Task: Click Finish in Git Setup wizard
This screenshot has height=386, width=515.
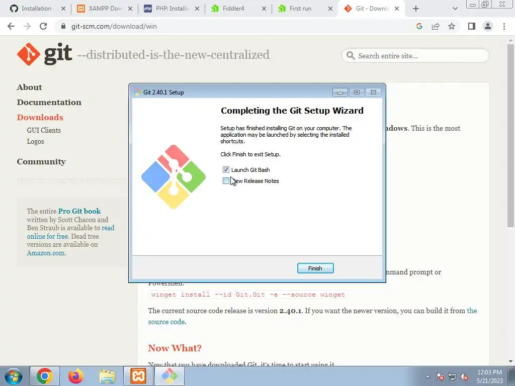Action: [x=315, y=268]
